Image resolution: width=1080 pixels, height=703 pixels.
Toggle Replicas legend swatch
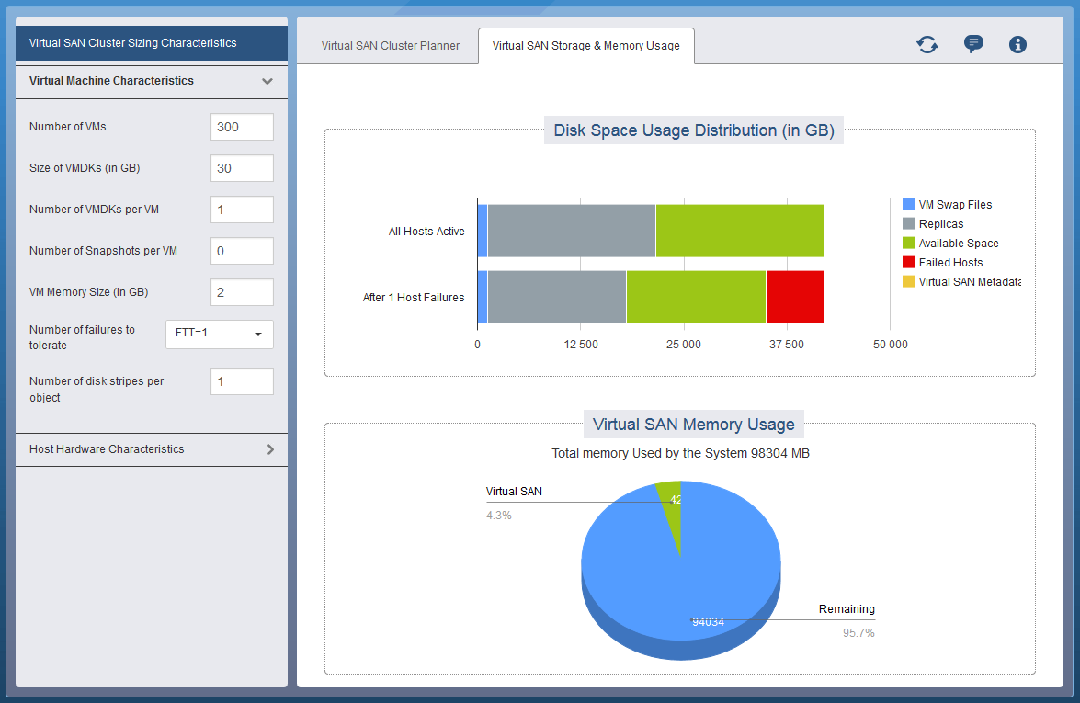[x=908, y=224]
